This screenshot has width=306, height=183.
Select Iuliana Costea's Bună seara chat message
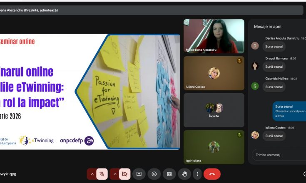[x=274, y=136]
